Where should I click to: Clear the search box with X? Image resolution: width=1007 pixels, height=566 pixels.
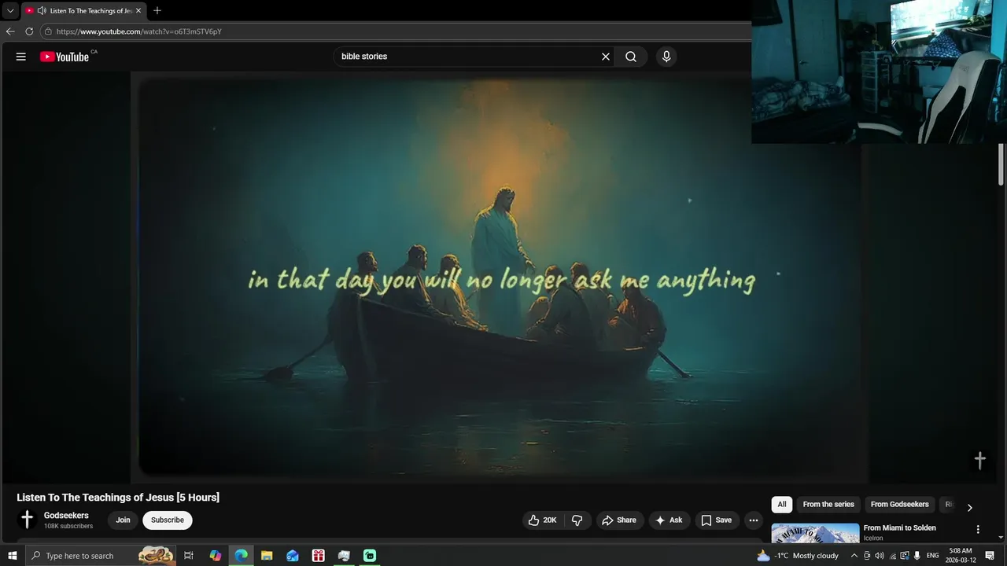[x=606, y=57]
